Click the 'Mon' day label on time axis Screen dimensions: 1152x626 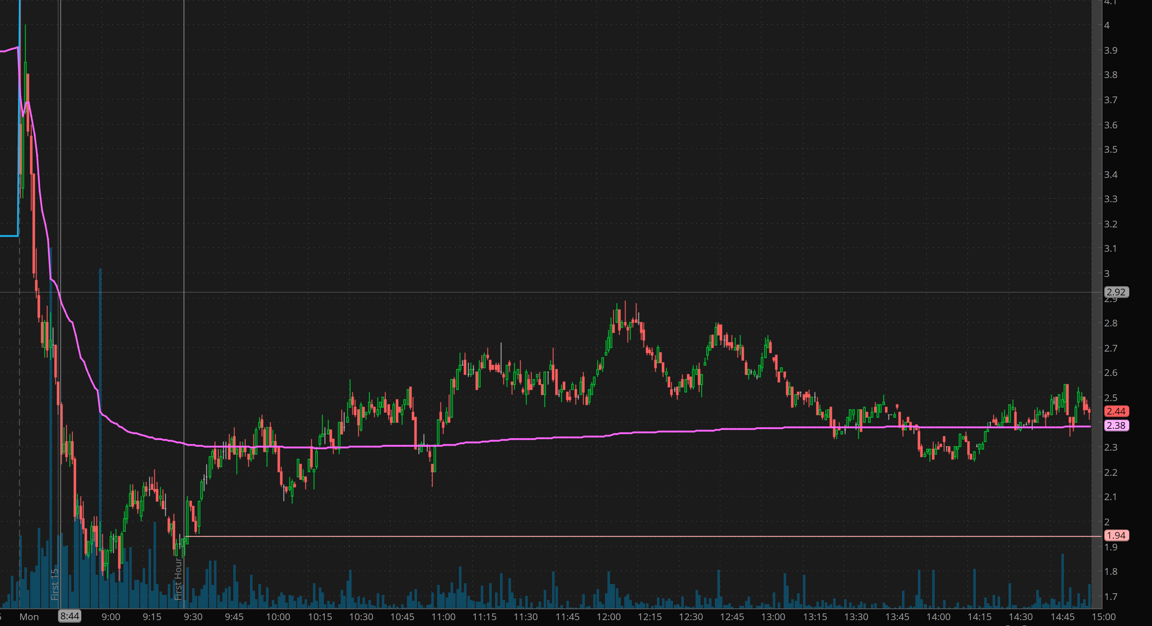tap(29, 617)
